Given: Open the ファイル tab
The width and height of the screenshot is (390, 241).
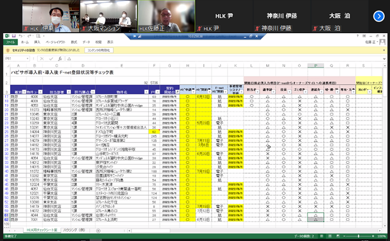Looking at the screenshot, I should [x=10, y=42].
